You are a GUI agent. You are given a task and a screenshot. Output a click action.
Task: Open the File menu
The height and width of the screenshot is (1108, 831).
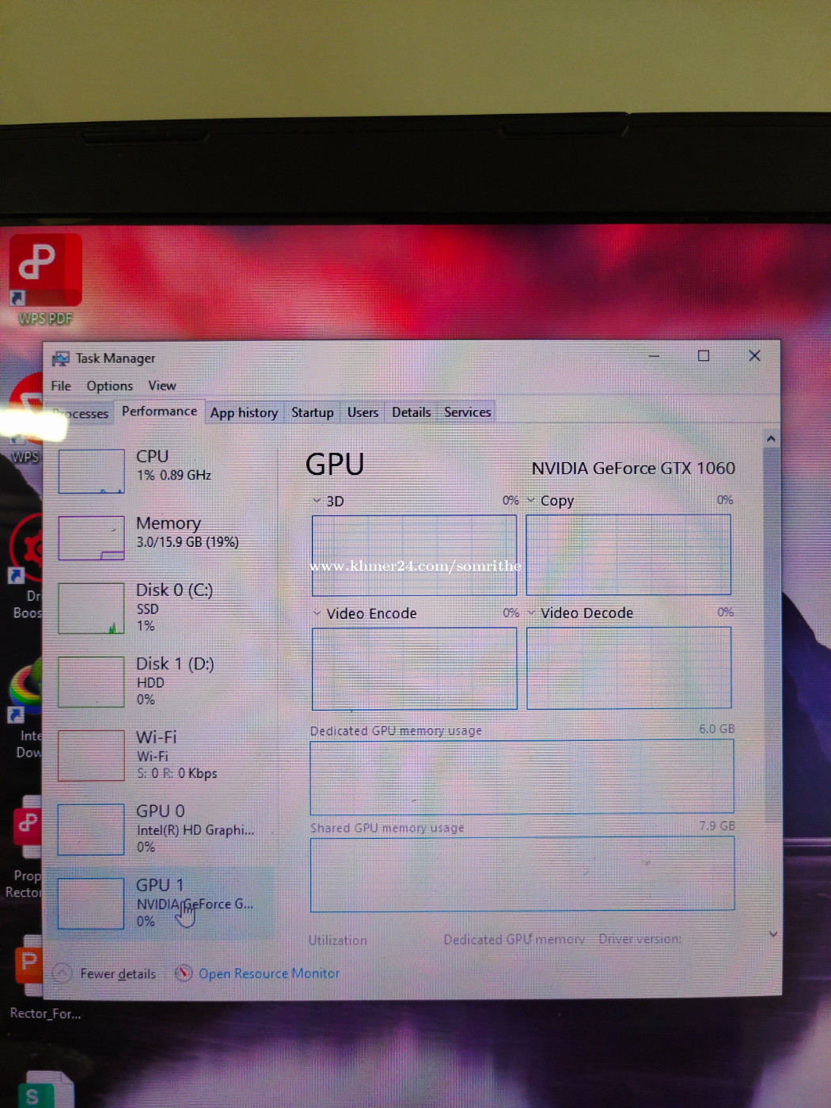pos(61,385)
